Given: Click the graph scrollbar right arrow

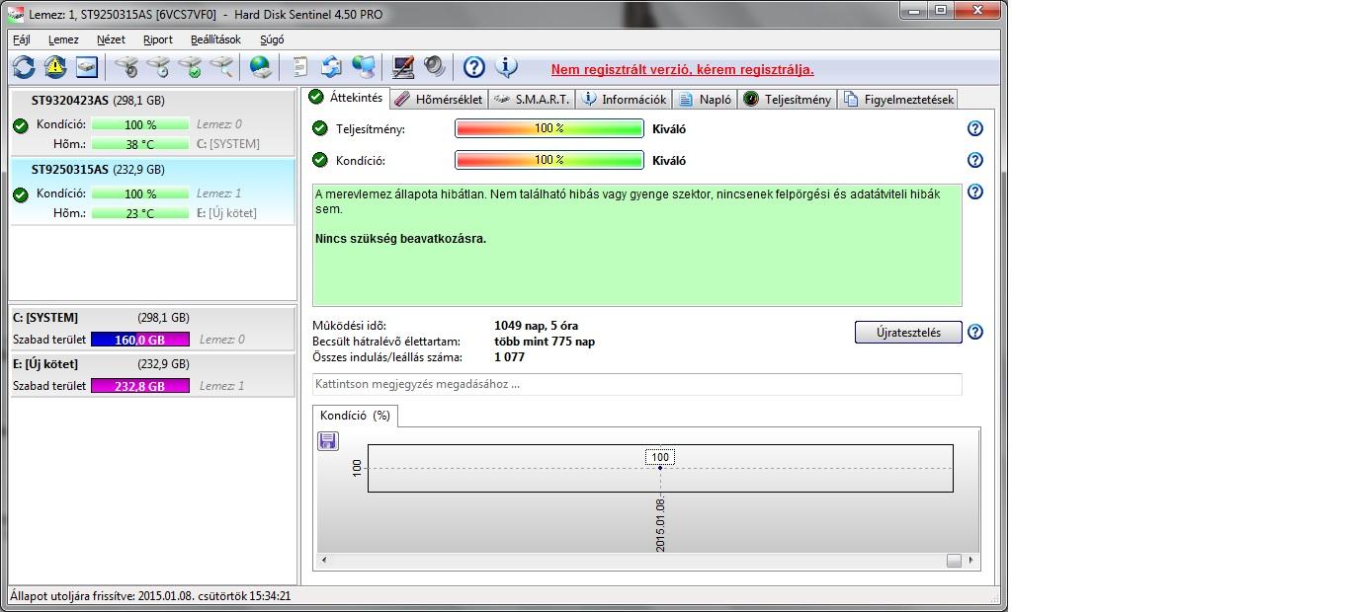Looking at the screenshot, I should coord(971,561).
